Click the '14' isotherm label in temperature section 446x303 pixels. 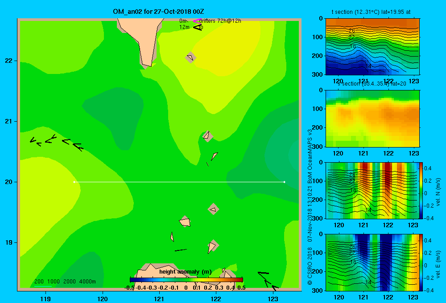pos(368,66)
